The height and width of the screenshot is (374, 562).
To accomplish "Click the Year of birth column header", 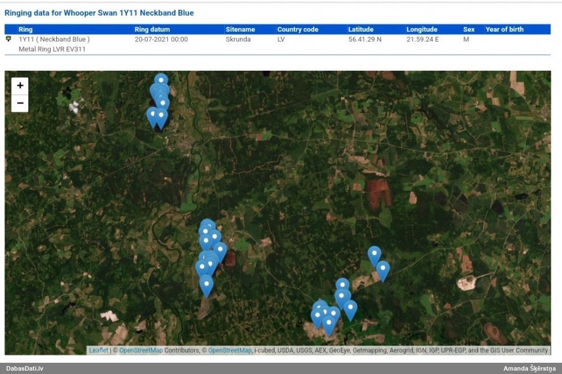I will pyautogui.click(x=504, y=29).
